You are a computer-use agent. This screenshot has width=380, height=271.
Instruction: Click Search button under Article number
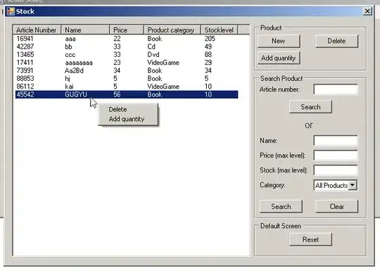coord(310,107)
